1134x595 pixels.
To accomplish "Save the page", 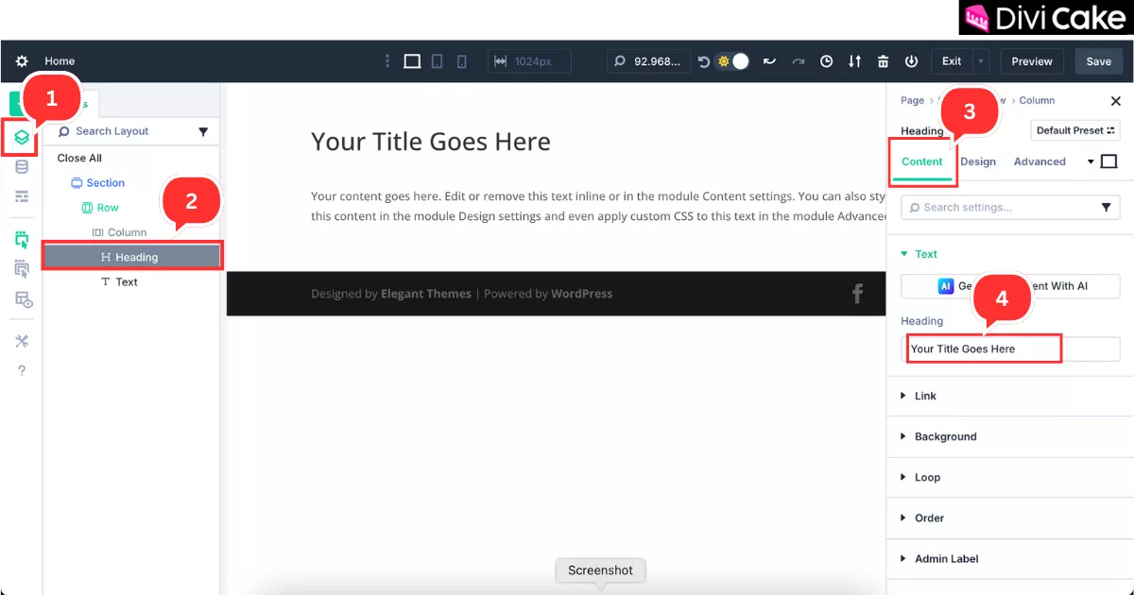I will tap(1098, 61).
